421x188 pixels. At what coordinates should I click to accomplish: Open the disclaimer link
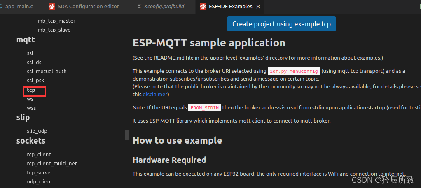(155, 94)
